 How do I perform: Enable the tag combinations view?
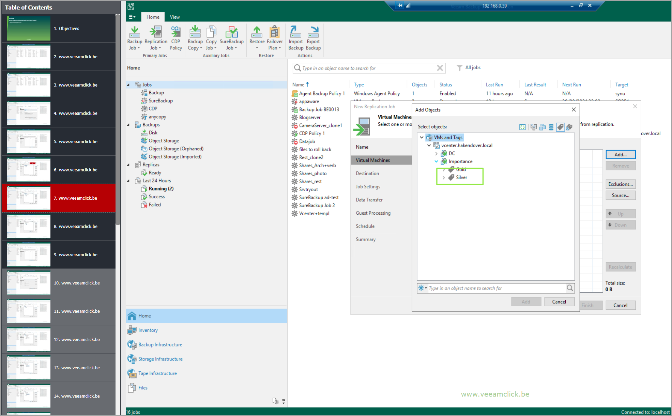click(569, 127)
